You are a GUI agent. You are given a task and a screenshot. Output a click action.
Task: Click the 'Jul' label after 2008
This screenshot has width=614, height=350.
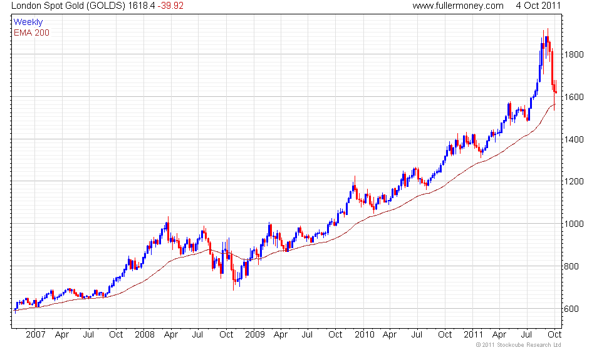(x=198, y=335)
